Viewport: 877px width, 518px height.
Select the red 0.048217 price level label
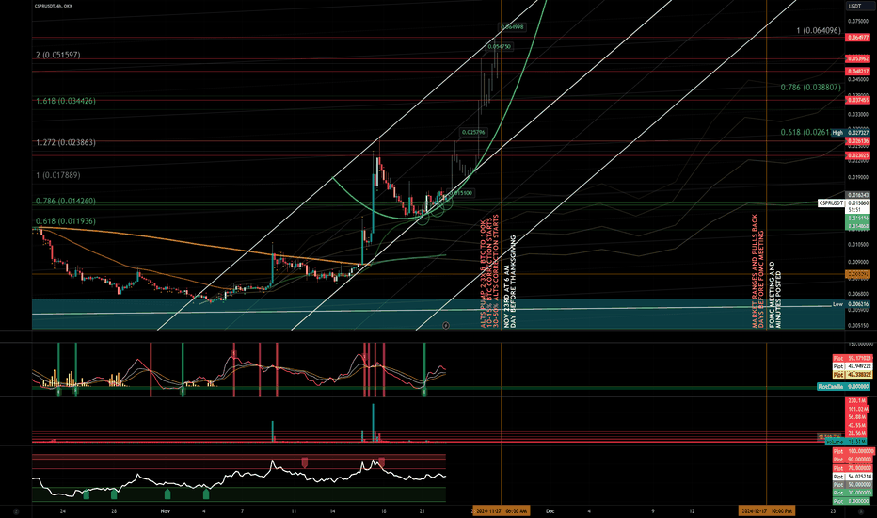[857, 72]
